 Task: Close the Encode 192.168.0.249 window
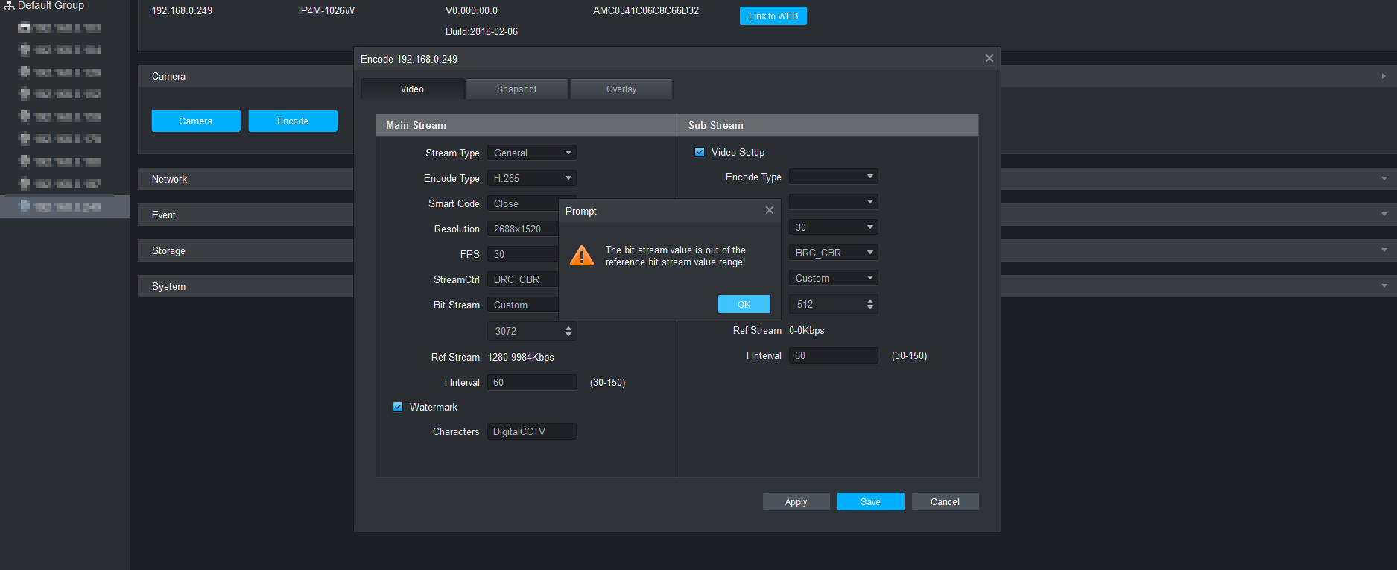[989, 58]
